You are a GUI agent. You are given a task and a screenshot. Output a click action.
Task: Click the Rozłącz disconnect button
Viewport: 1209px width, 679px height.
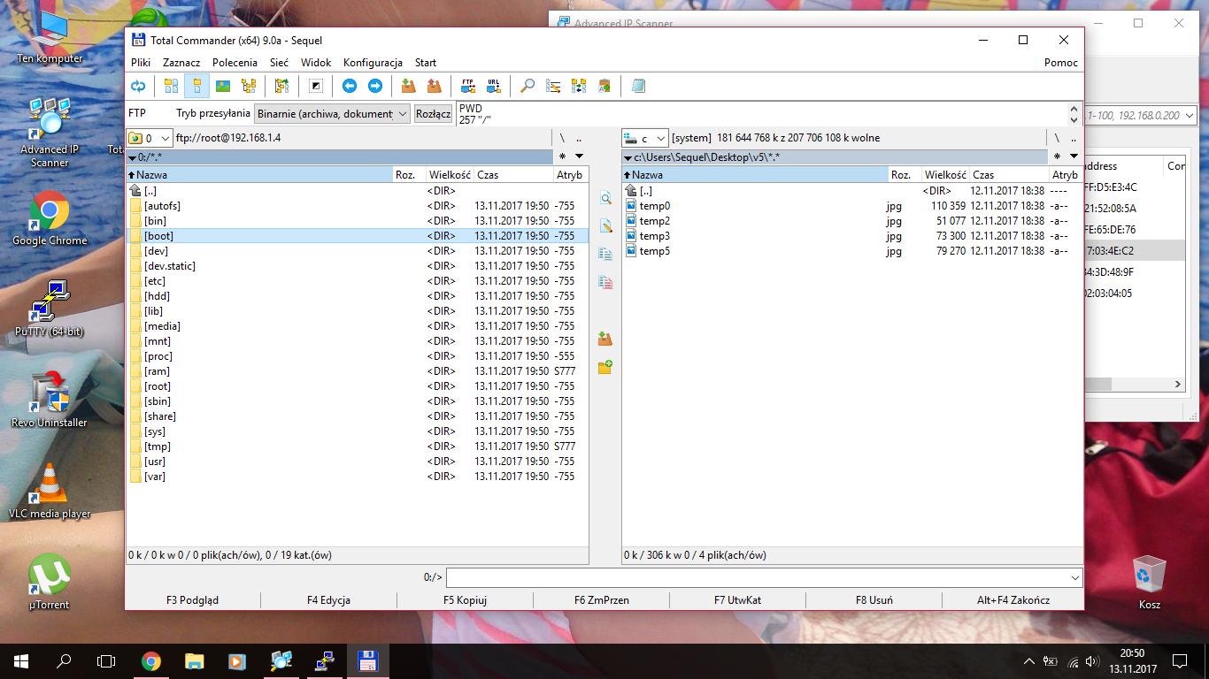[433, 114]
